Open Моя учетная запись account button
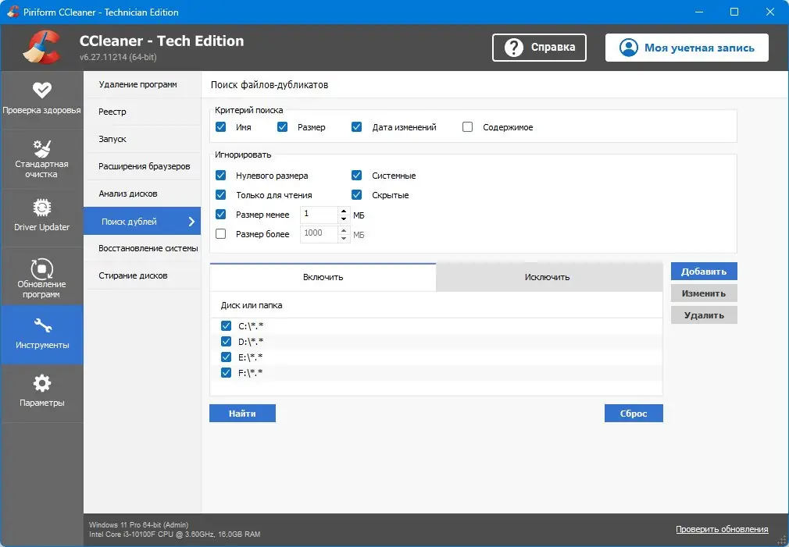This screenshot has height=547, width=789. pyautogui.click(x=687, y=48)
